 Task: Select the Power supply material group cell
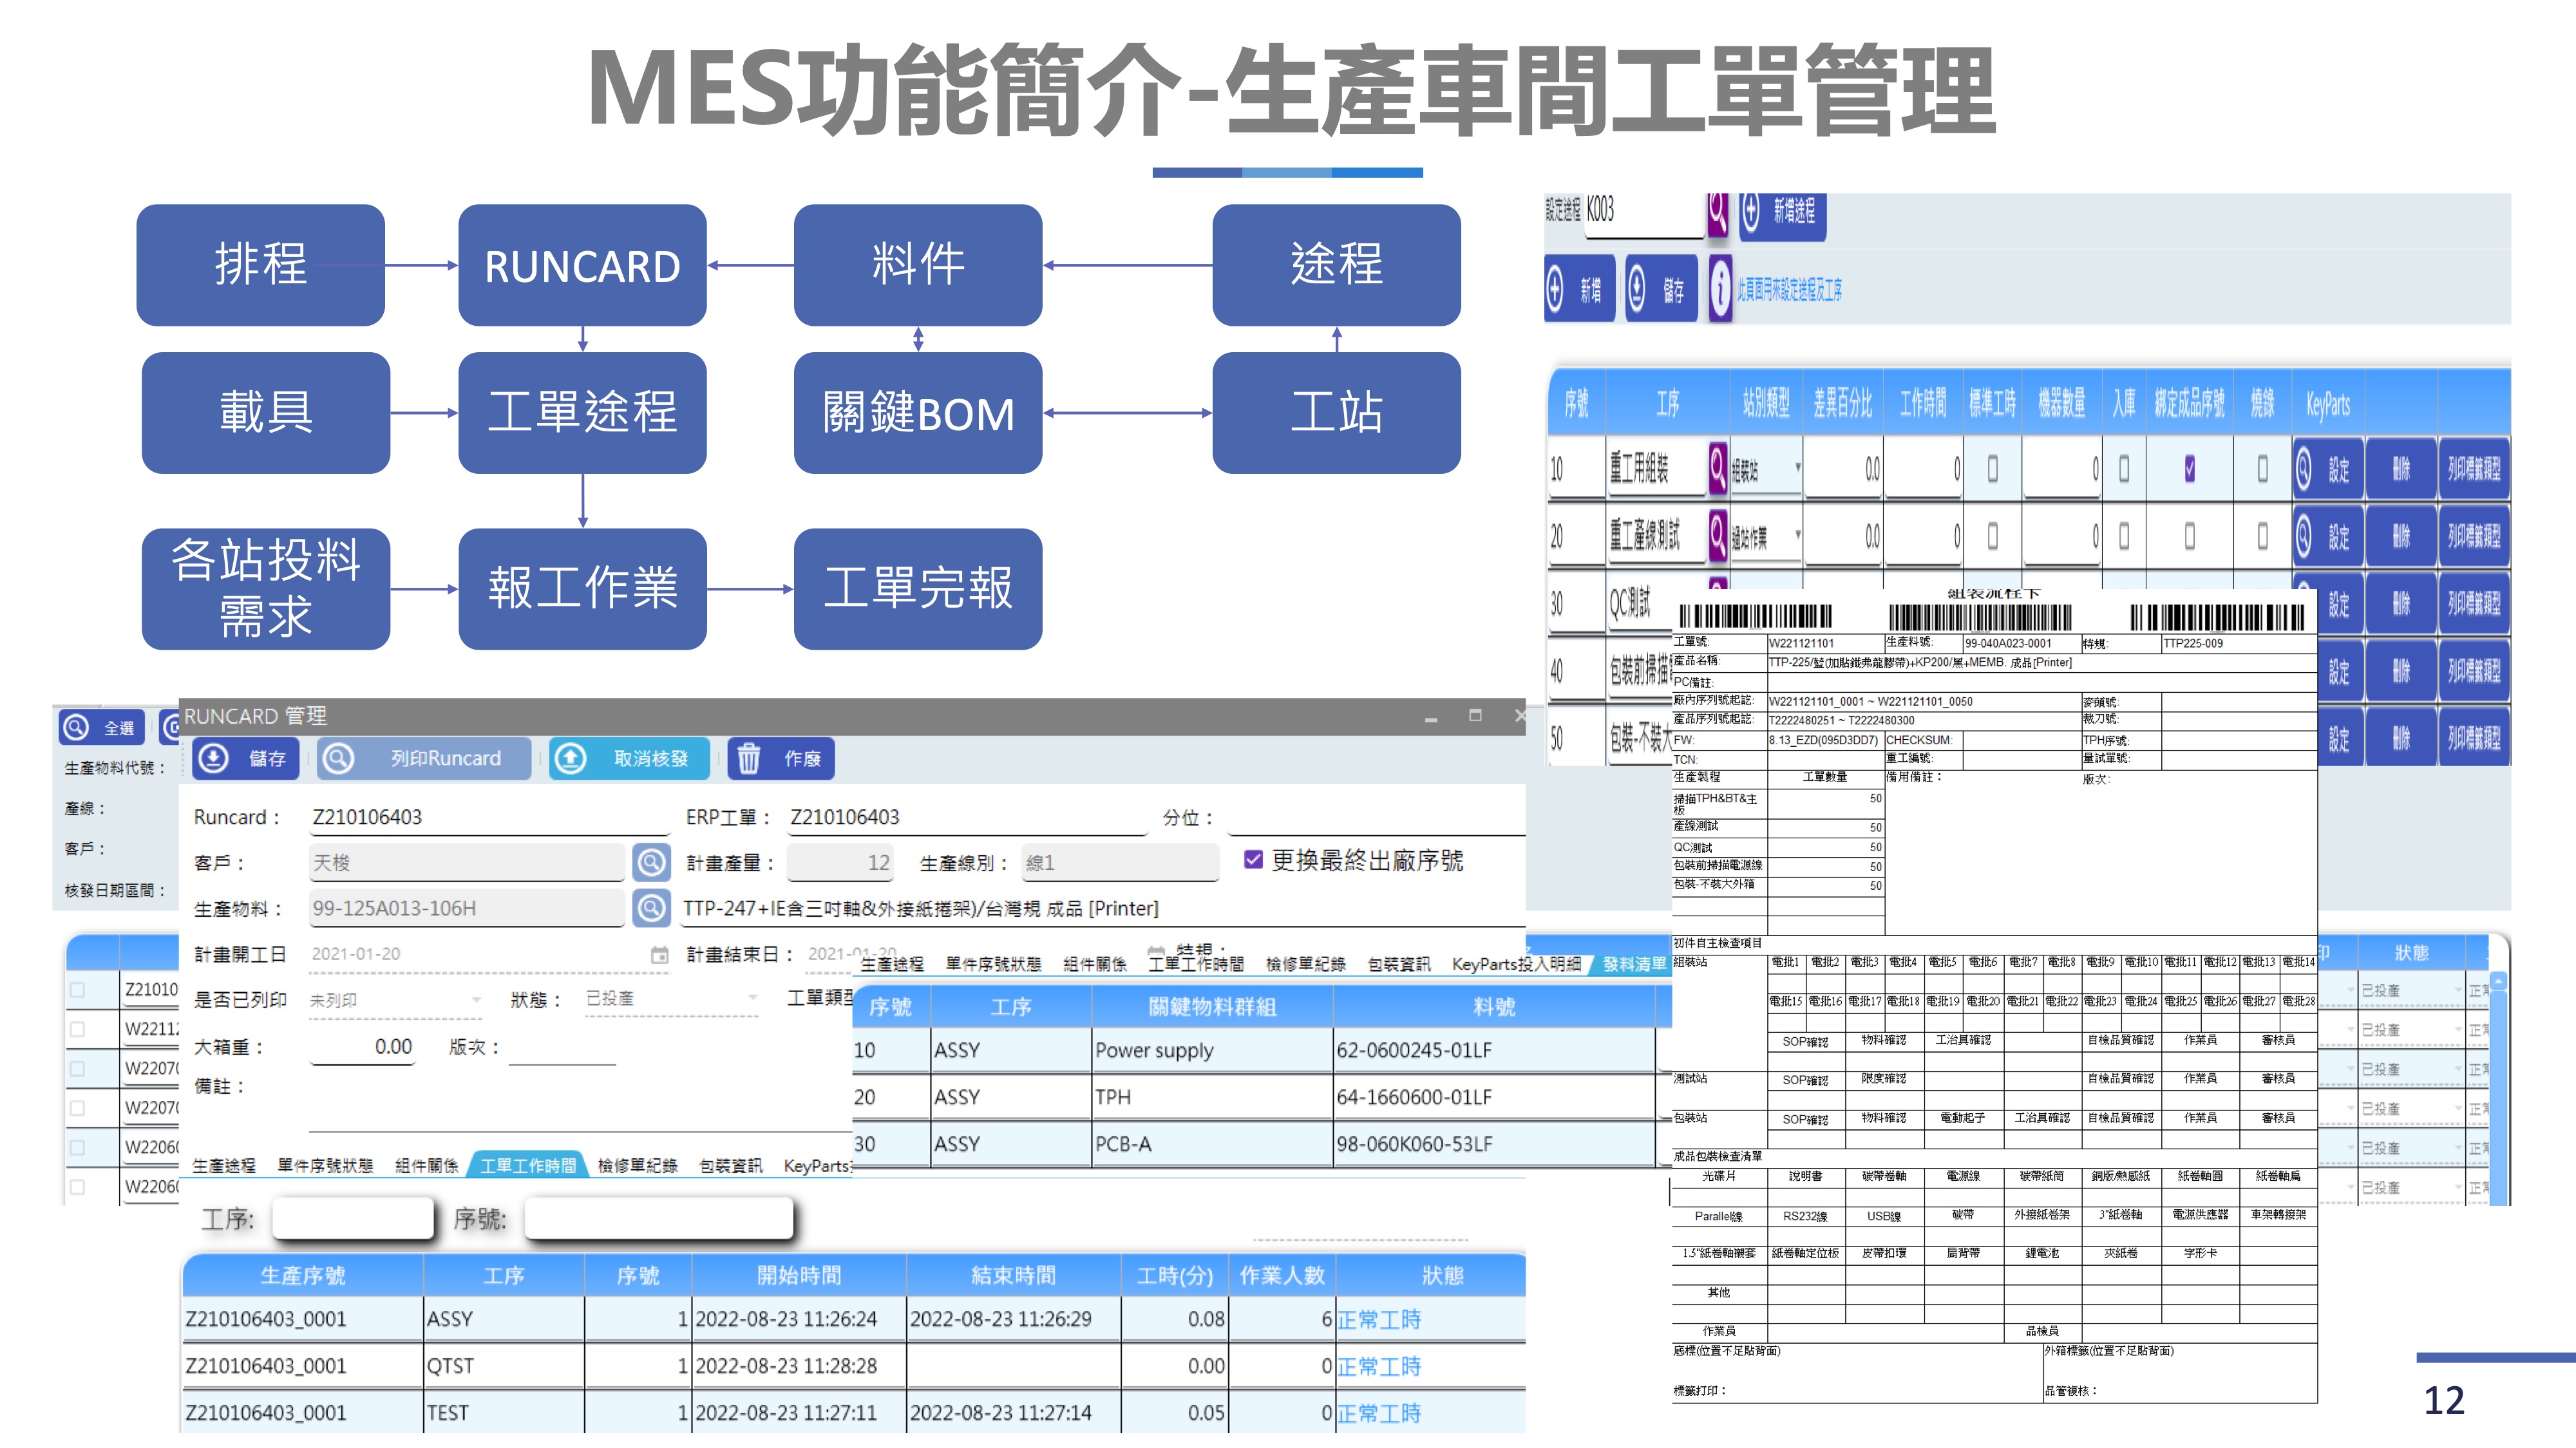click(1212, 1050)
